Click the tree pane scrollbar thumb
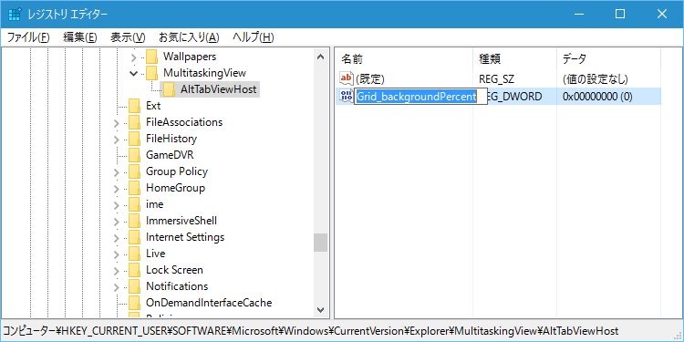This screenshot has height=342, width=684. pyautogui.click(x=321, y=243)
